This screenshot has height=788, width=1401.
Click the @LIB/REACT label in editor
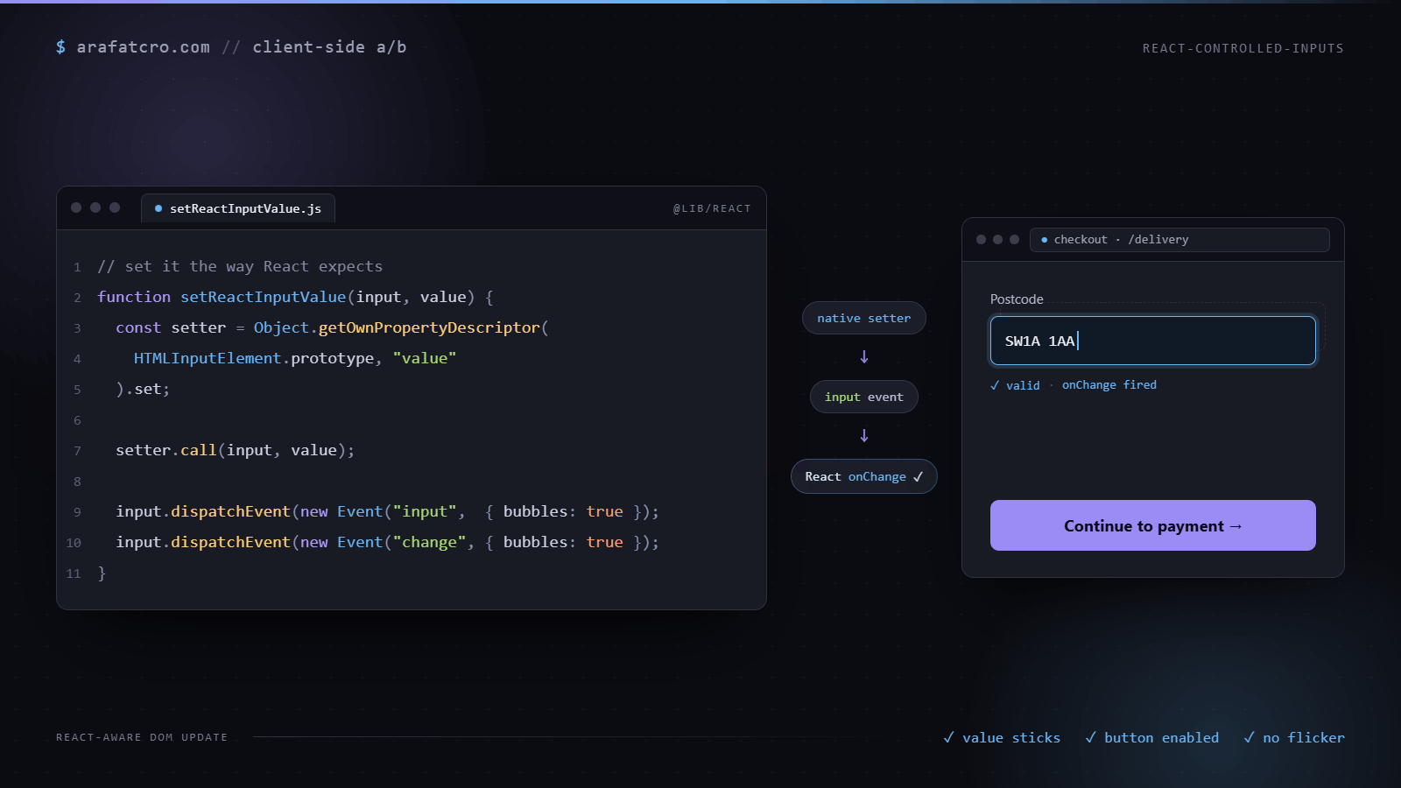[x=712, y=208]
